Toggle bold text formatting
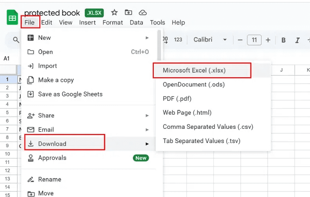 point(283,40)
